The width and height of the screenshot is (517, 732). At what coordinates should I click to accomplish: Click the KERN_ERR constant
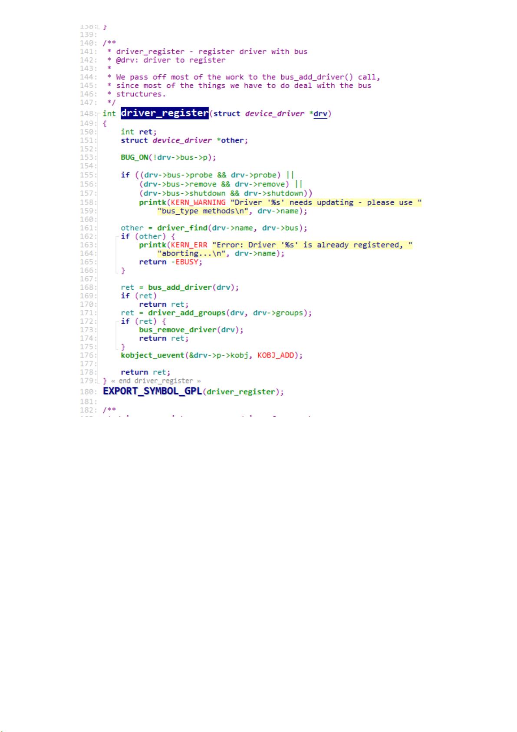pyautogui.click(x=189, y=245)
